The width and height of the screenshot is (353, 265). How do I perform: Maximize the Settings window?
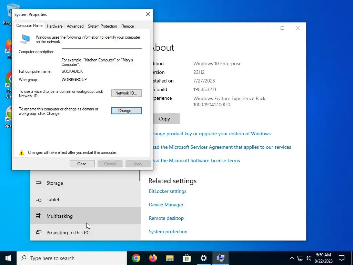coord(282,28)
